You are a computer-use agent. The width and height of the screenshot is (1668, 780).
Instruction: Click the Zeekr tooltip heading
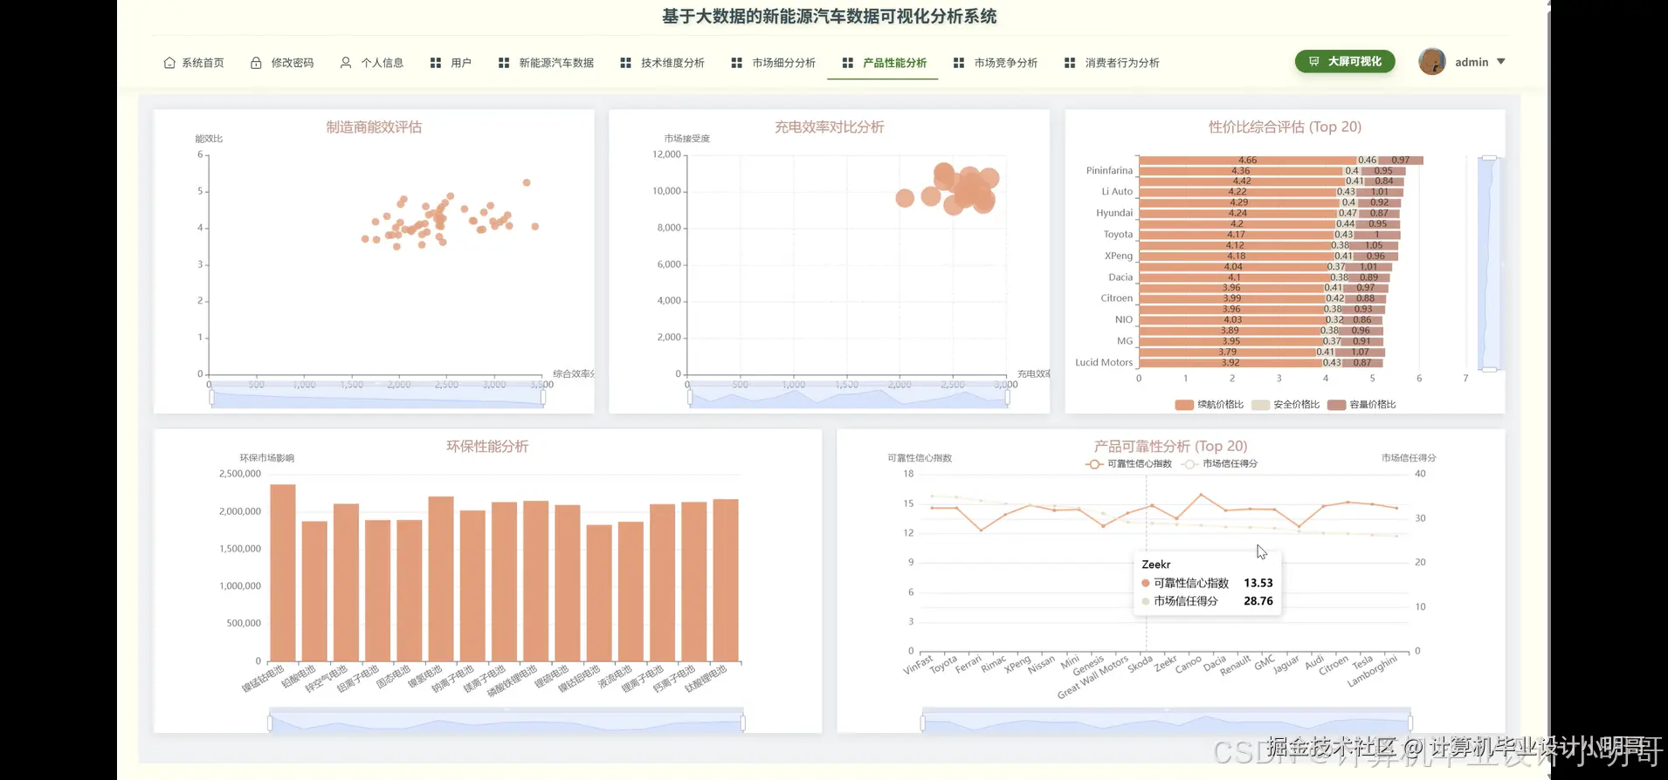(x=1156, y=564)
